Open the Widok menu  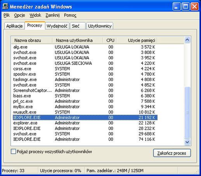point(35,15)
